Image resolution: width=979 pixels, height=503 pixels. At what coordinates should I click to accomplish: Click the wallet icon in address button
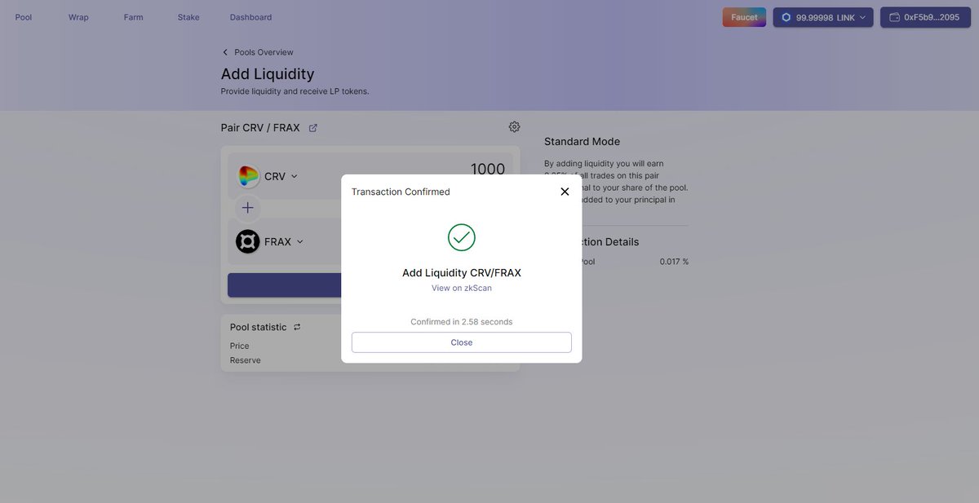[x=895, y=17]
